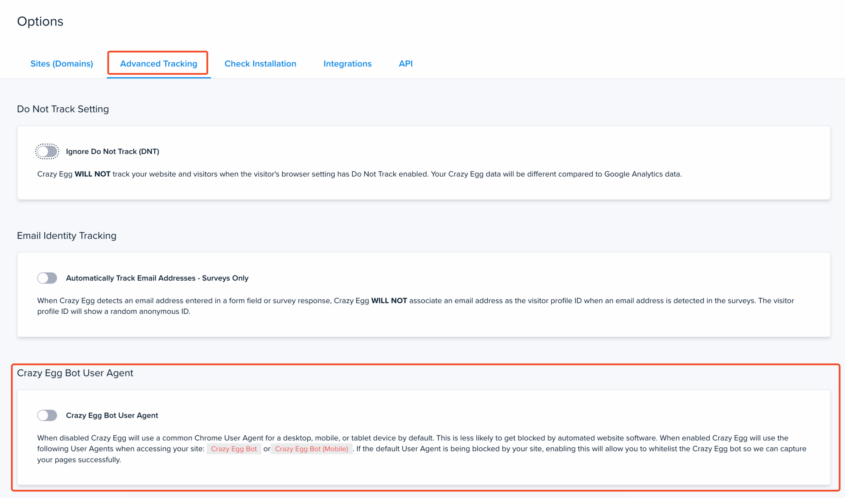
Task: Enable Automatically Track Email Addresses
Action: 47,278
